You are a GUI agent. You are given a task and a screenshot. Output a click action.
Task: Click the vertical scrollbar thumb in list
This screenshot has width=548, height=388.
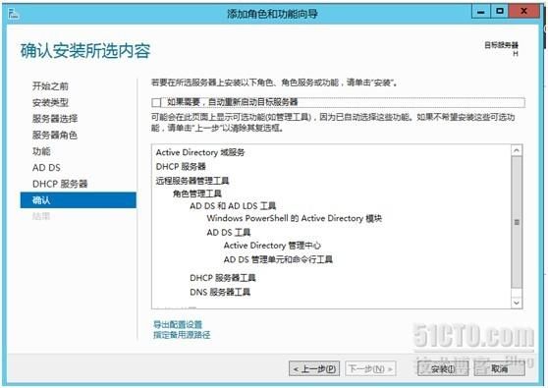pyautogui.click(x=517, y=222)
